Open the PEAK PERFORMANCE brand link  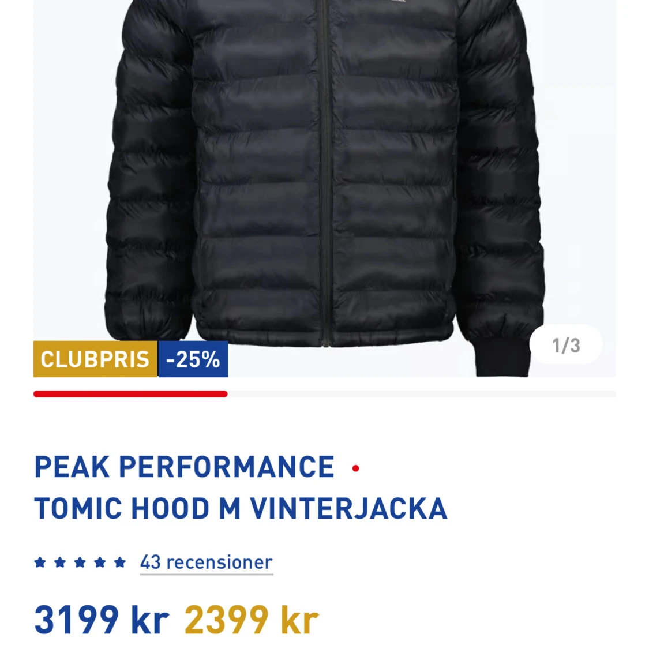[x=184, y=467]
